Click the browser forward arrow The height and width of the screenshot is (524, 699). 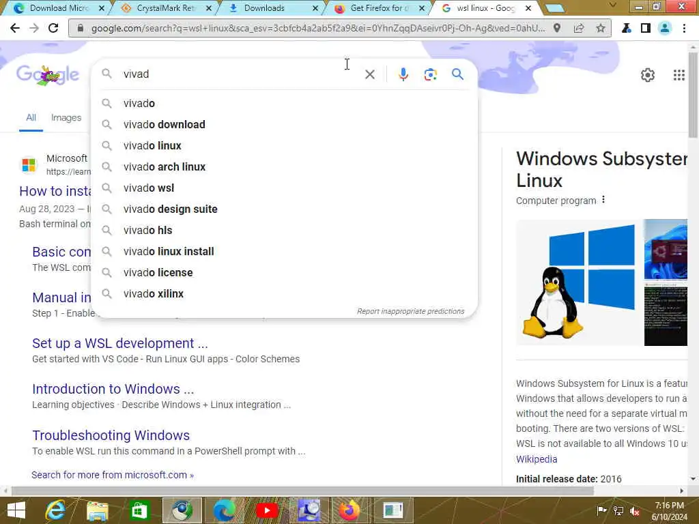point(34,28)
